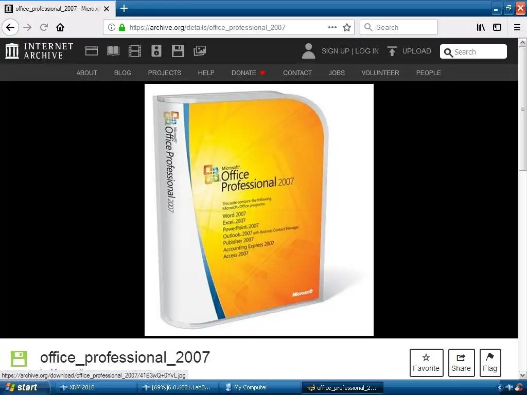Open the BLOG menu item
The height and width of the screenshot is (395, 527).
(x=122, y=73)
